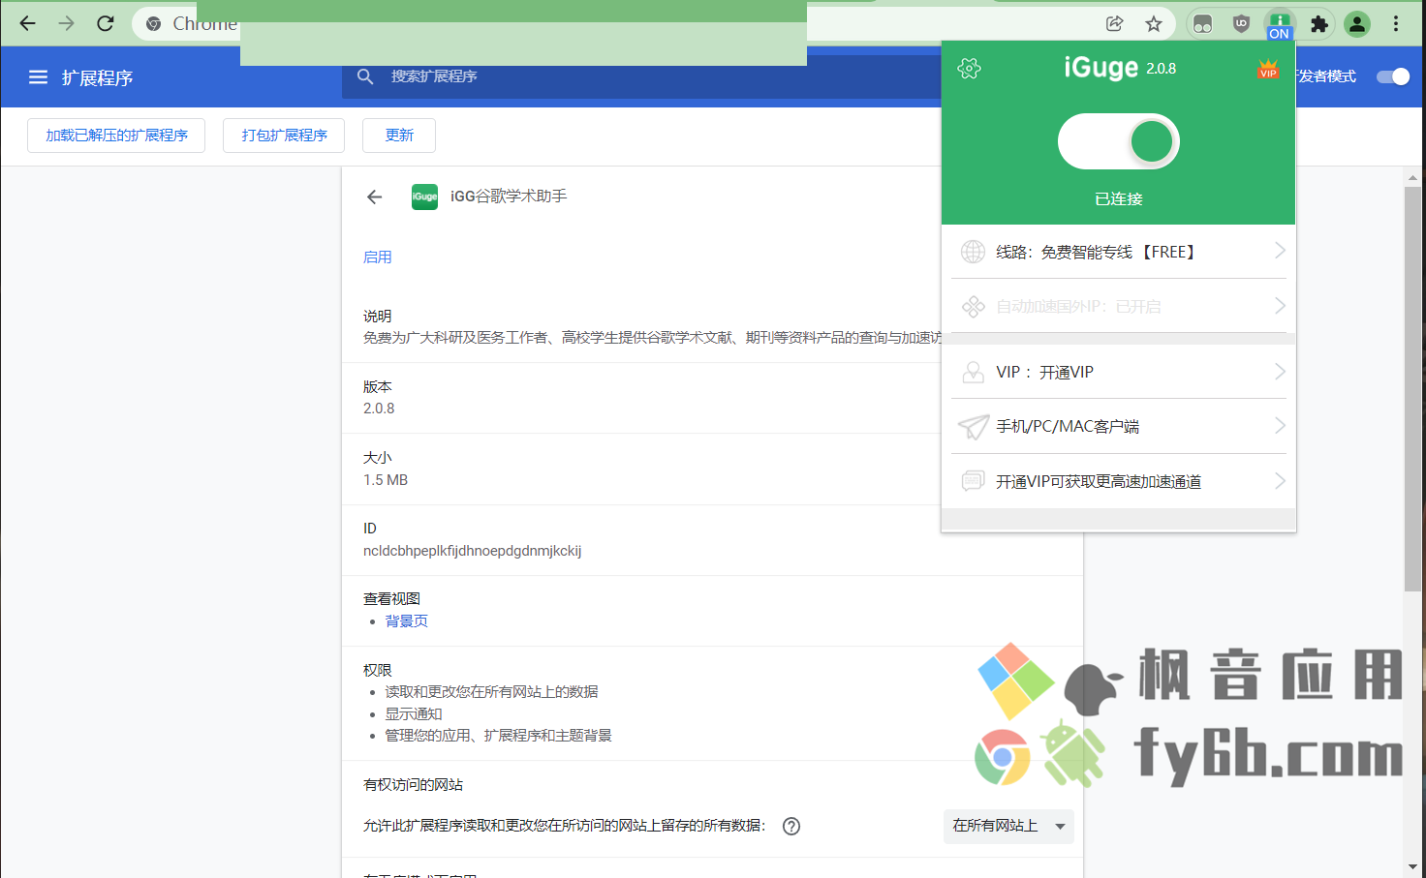Click the globe icon beside 线路
The height and width of the screenshot is (878, 1426).
tap(973, 252)
